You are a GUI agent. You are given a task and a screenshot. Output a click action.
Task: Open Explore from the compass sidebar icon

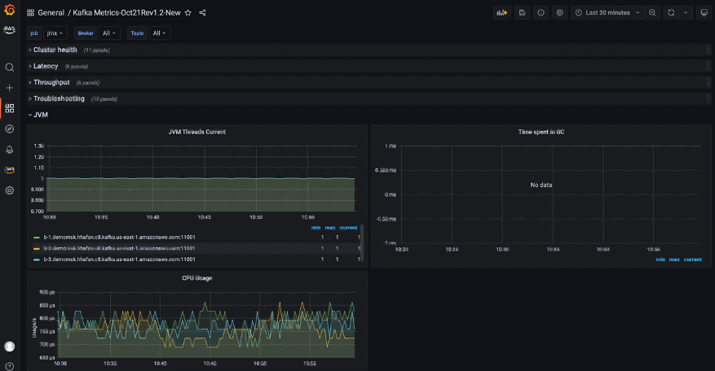10,129
